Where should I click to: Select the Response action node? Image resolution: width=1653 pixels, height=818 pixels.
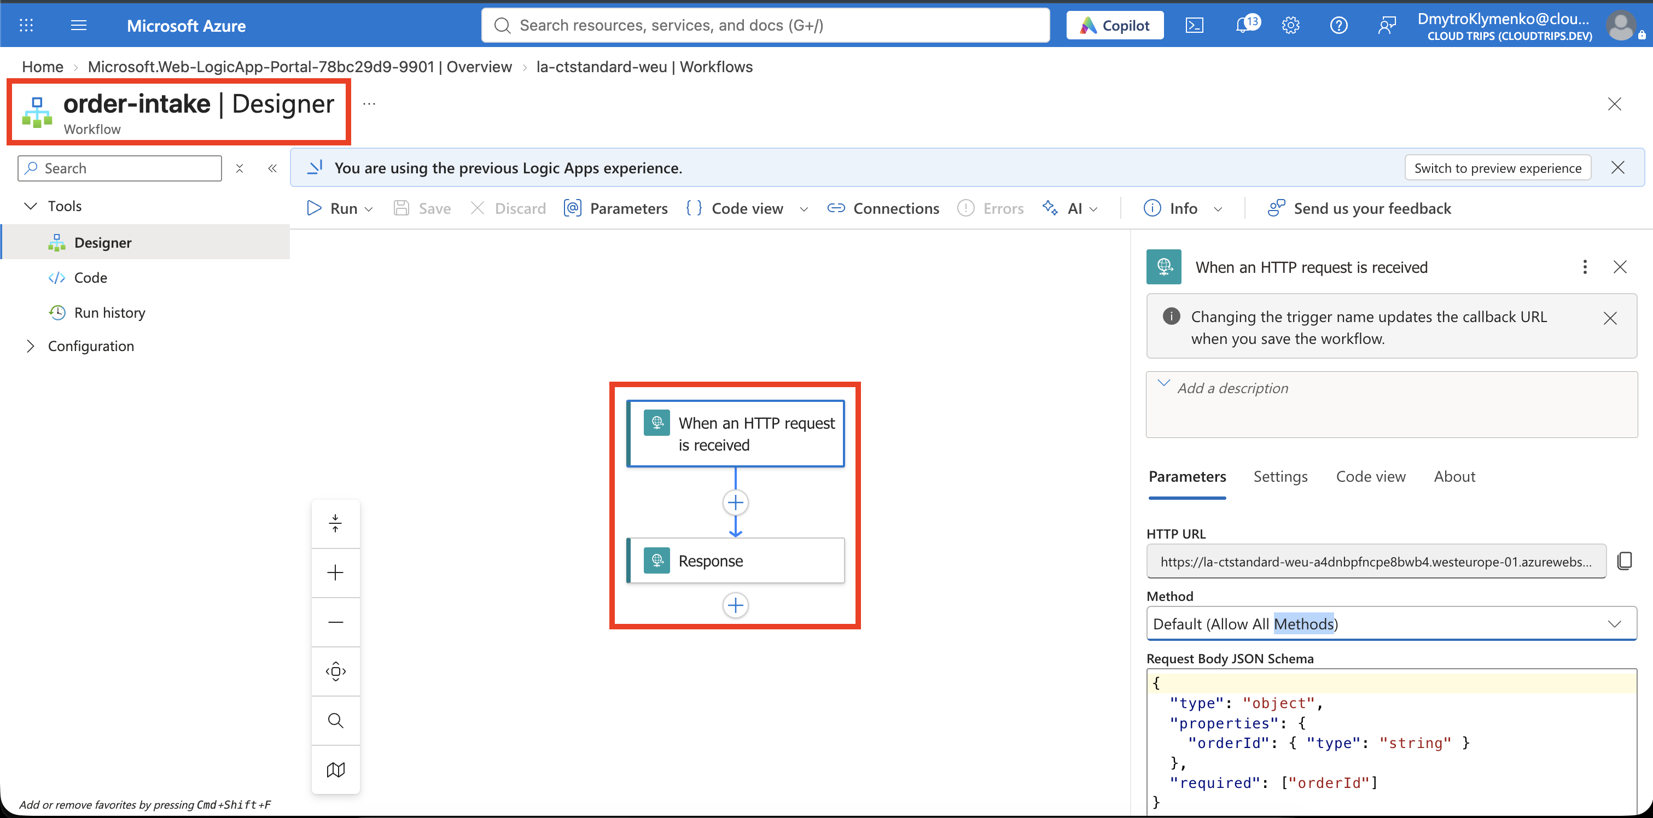[x=735, y=560]
